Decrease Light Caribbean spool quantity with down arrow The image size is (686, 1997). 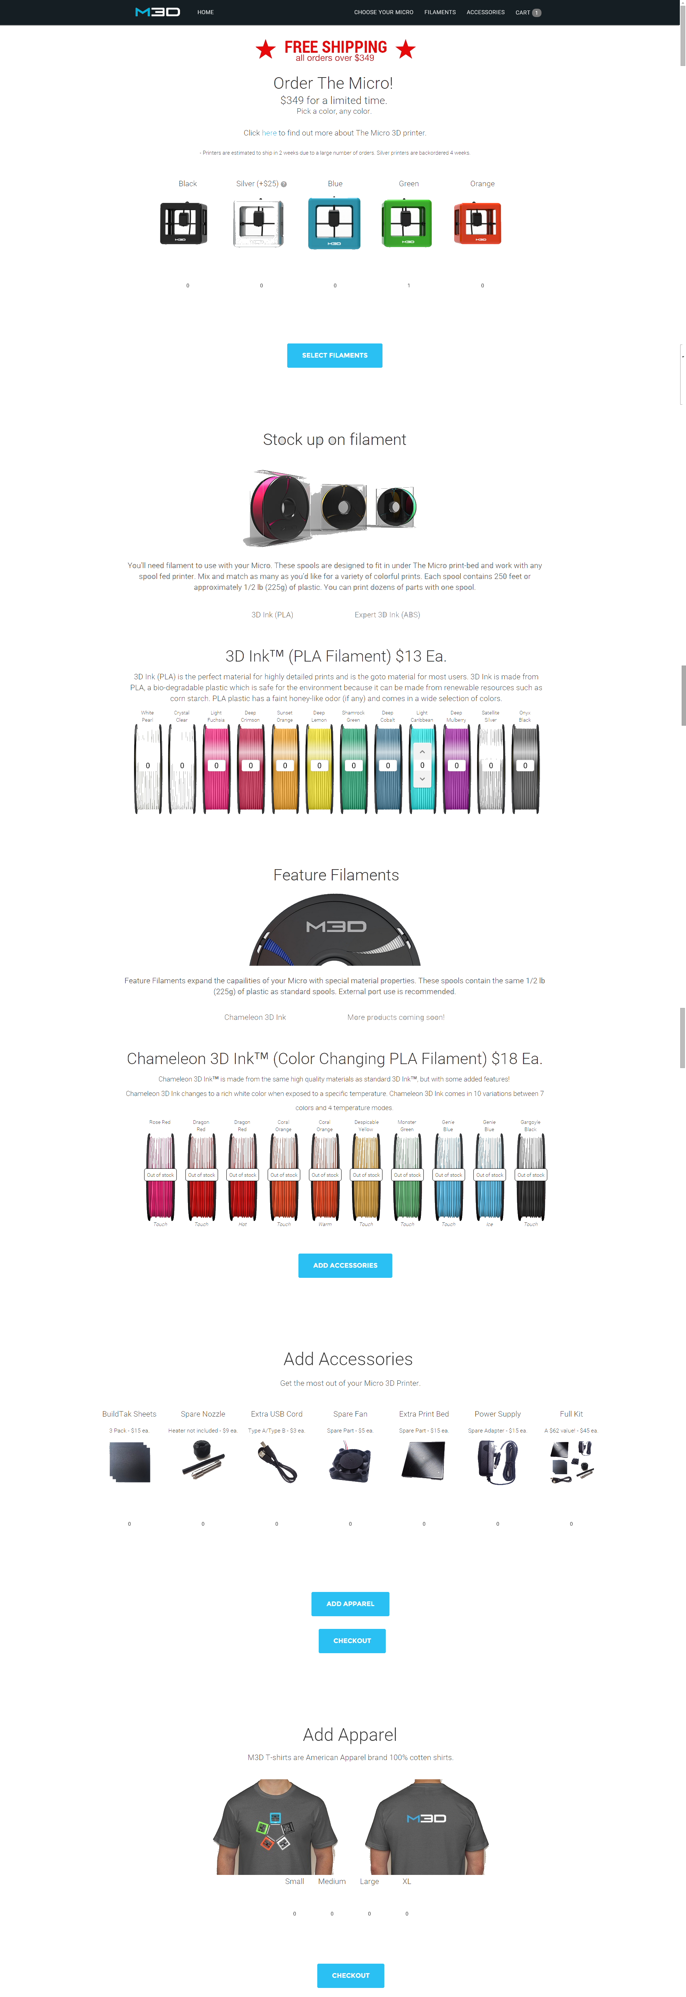pos(422,778)
